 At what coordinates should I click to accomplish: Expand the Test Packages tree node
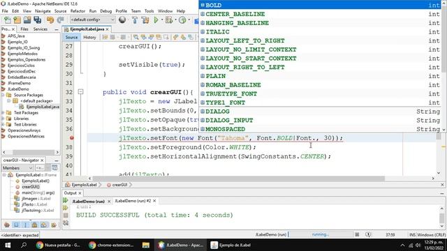tap(3, 113)
